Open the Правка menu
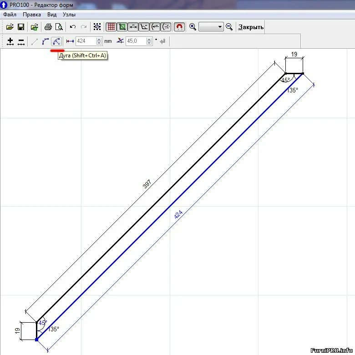Viewport: 355px width, 355px height. click(32, 15)
